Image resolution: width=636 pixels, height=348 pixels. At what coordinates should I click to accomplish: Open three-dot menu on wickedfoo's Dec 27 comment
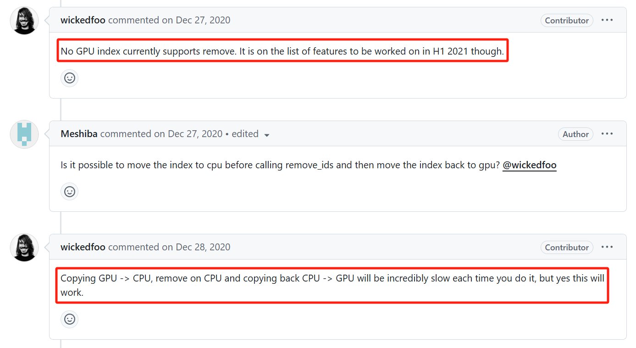(607, 20)
